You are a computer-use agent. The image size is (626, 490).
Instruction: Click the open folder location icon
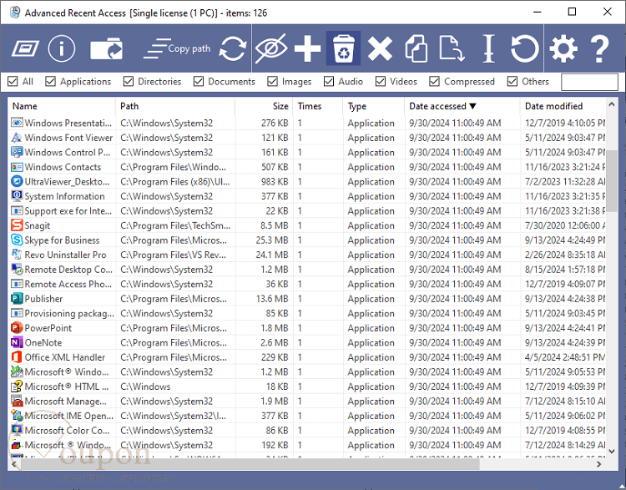click(106, 48)
